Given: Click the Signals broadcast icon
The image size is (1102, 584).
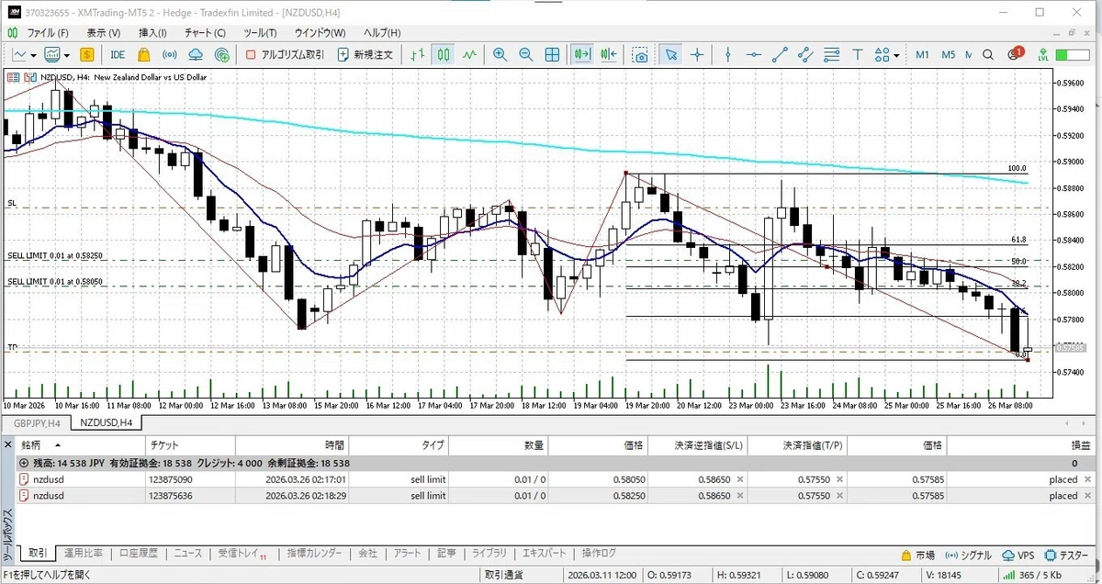Looking at the screenshot, I should 170,54.
